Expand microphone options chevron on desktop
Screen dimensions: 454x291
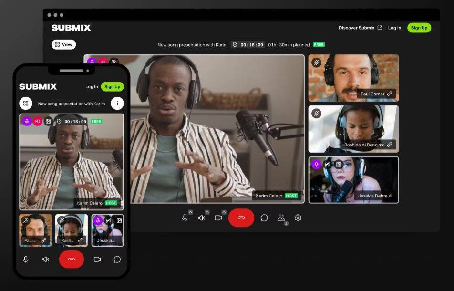190,212
